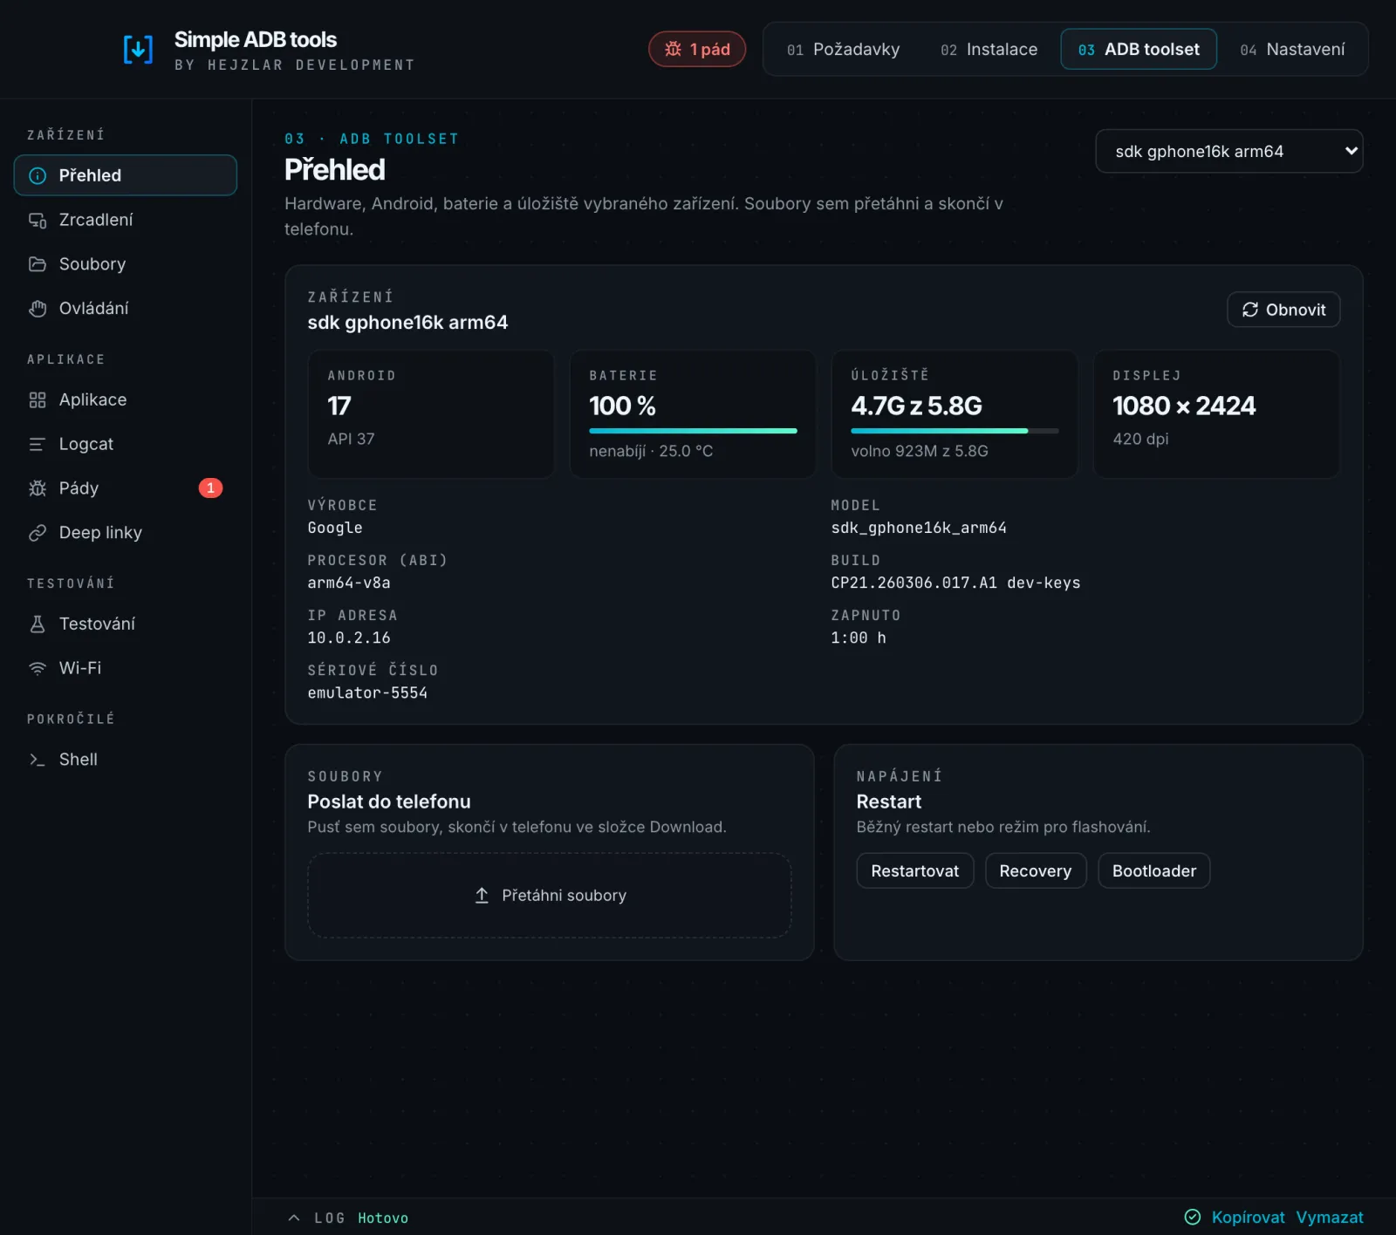
Task: Open the sdk gphone16k arm64 device dropdown
Action: pyautogui.click(x=1228, y=152)
